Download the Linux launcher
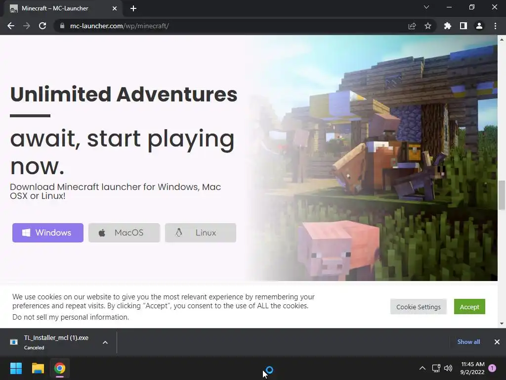 pos(201,233)
